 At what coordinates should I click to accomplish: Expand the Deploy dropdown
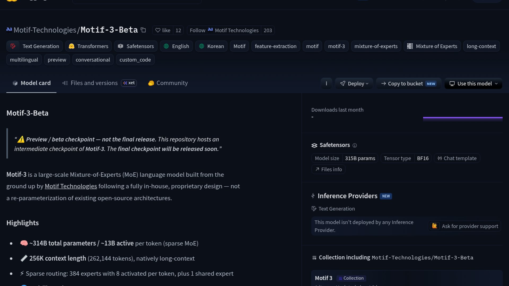[354, 83]
